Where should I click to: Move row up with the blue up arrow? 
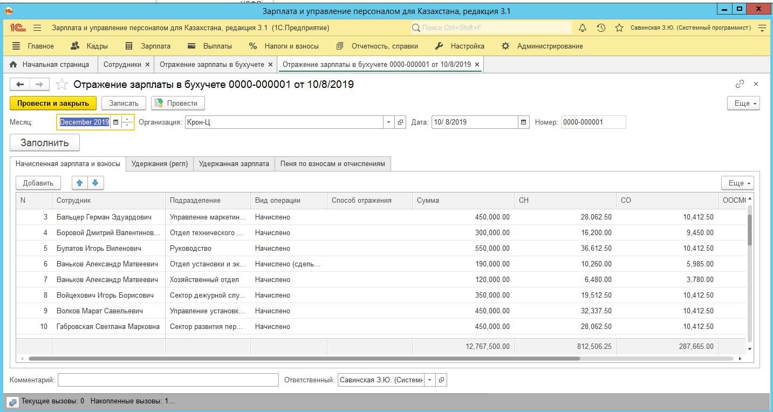(80, 183)
